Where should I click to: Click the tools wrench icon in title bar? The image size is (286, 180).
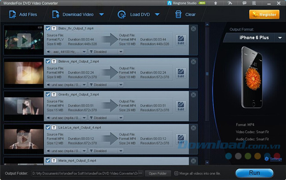click(x=230, y=3)
